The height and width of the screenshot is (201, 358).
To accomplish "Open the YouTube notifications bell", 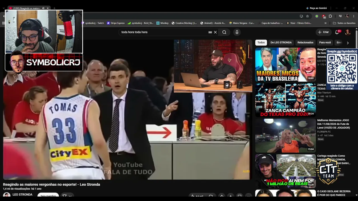I will click(337, 32).
